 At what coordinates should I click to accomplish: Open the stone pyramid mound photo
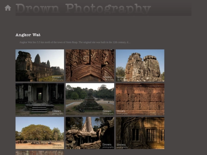[90, 99]
